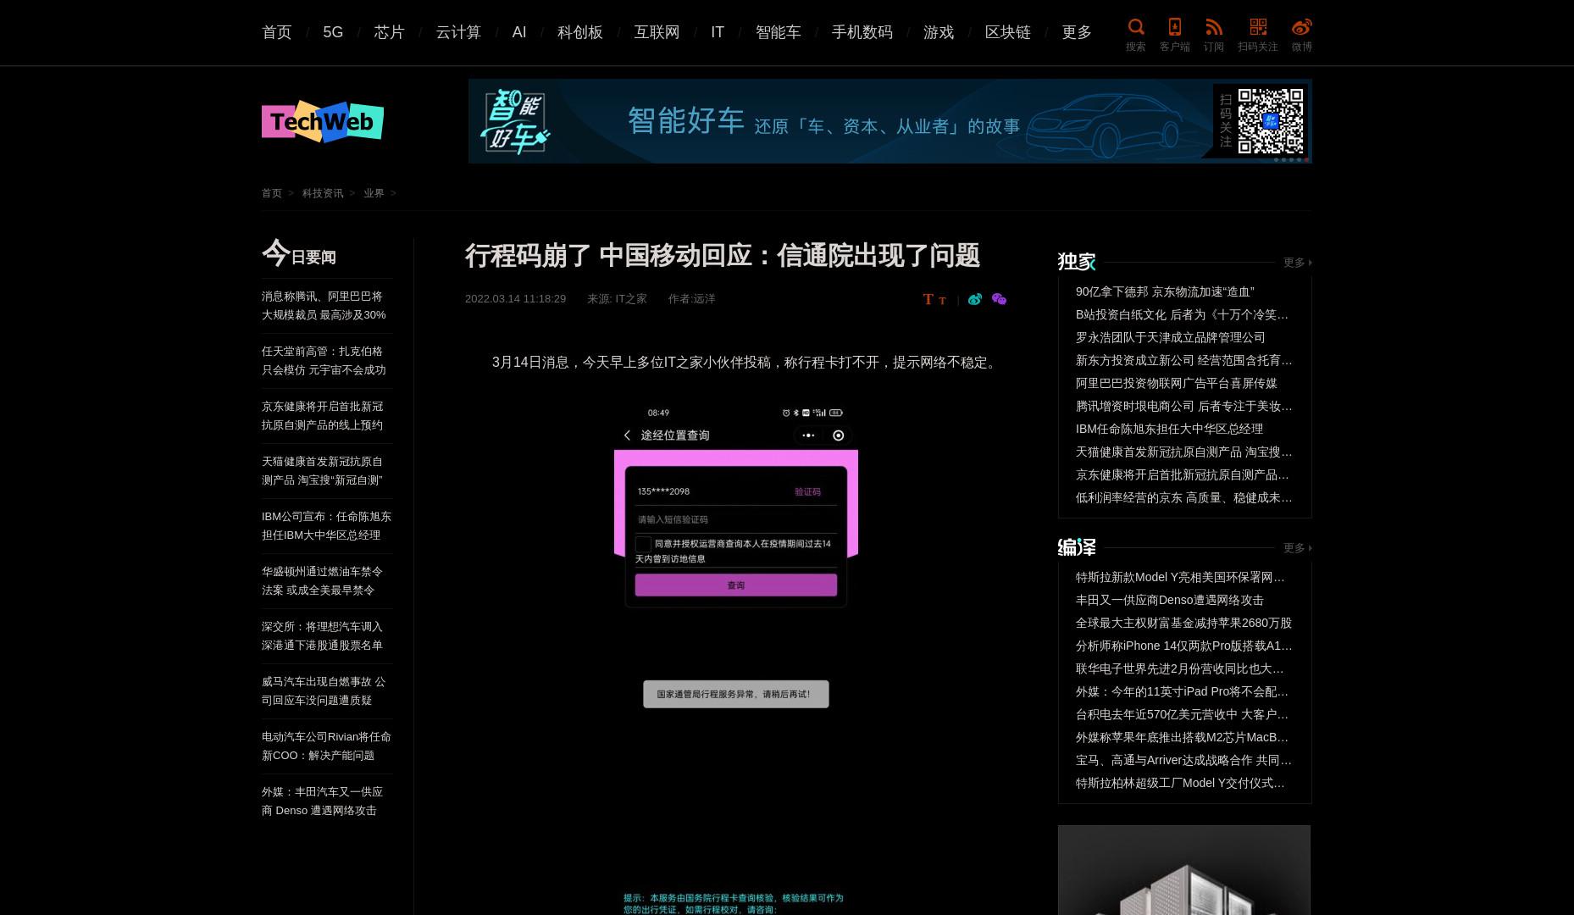
Task: Open 消息称腾讯、阿里巴巴将大规模裁员 news
Action: coord(324,305)
